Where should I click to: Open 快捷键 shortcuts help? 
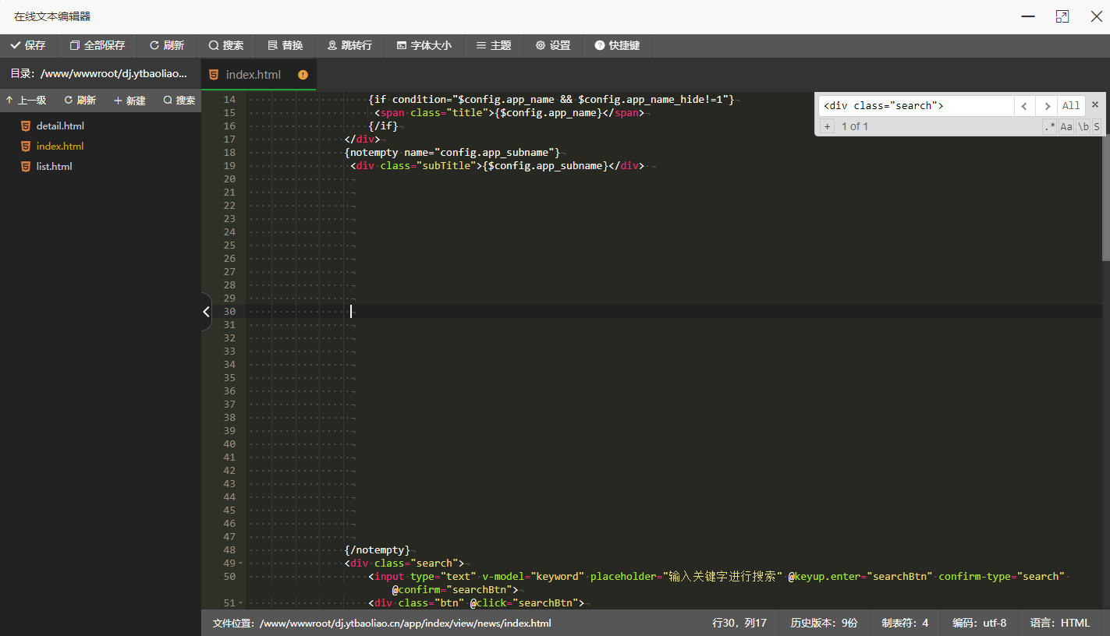coord(617,45)
